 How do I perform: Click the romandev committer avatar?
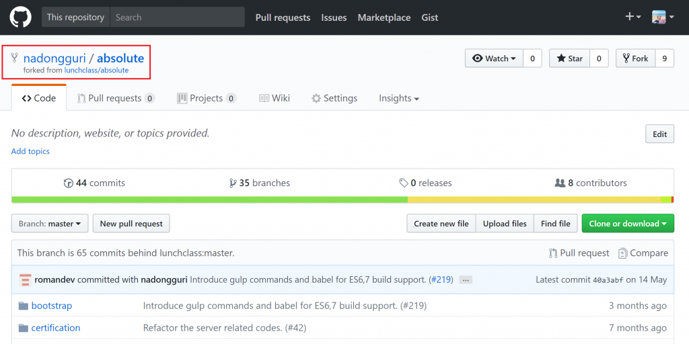25,279
